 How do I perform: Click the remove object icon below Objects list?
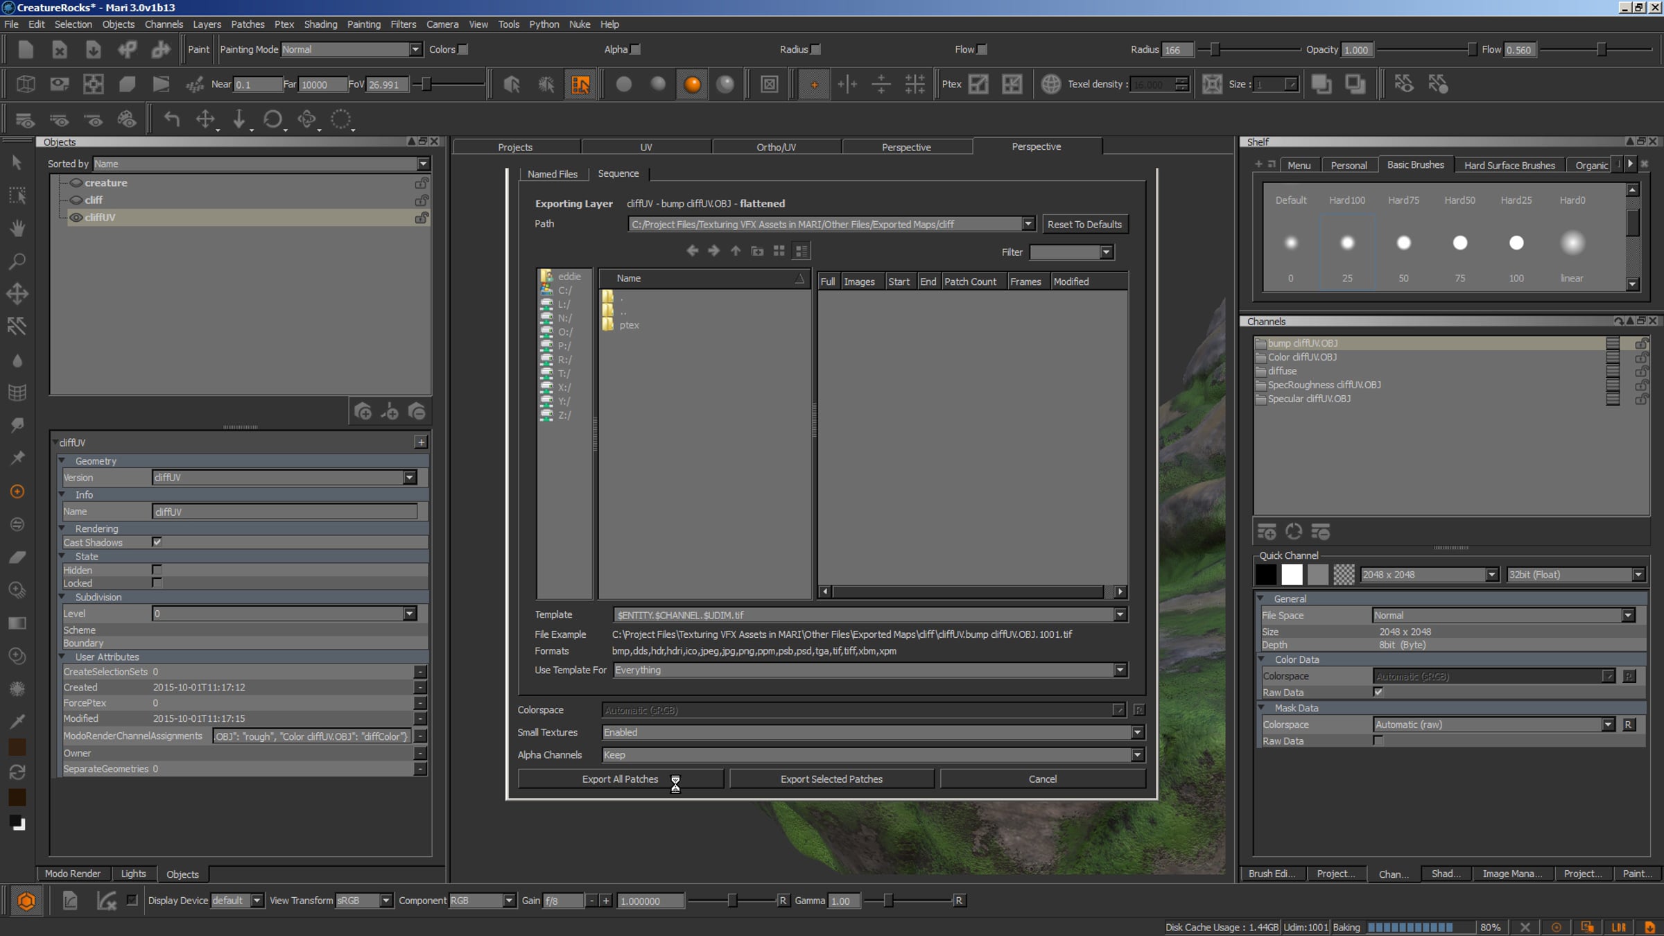point(417,413)
